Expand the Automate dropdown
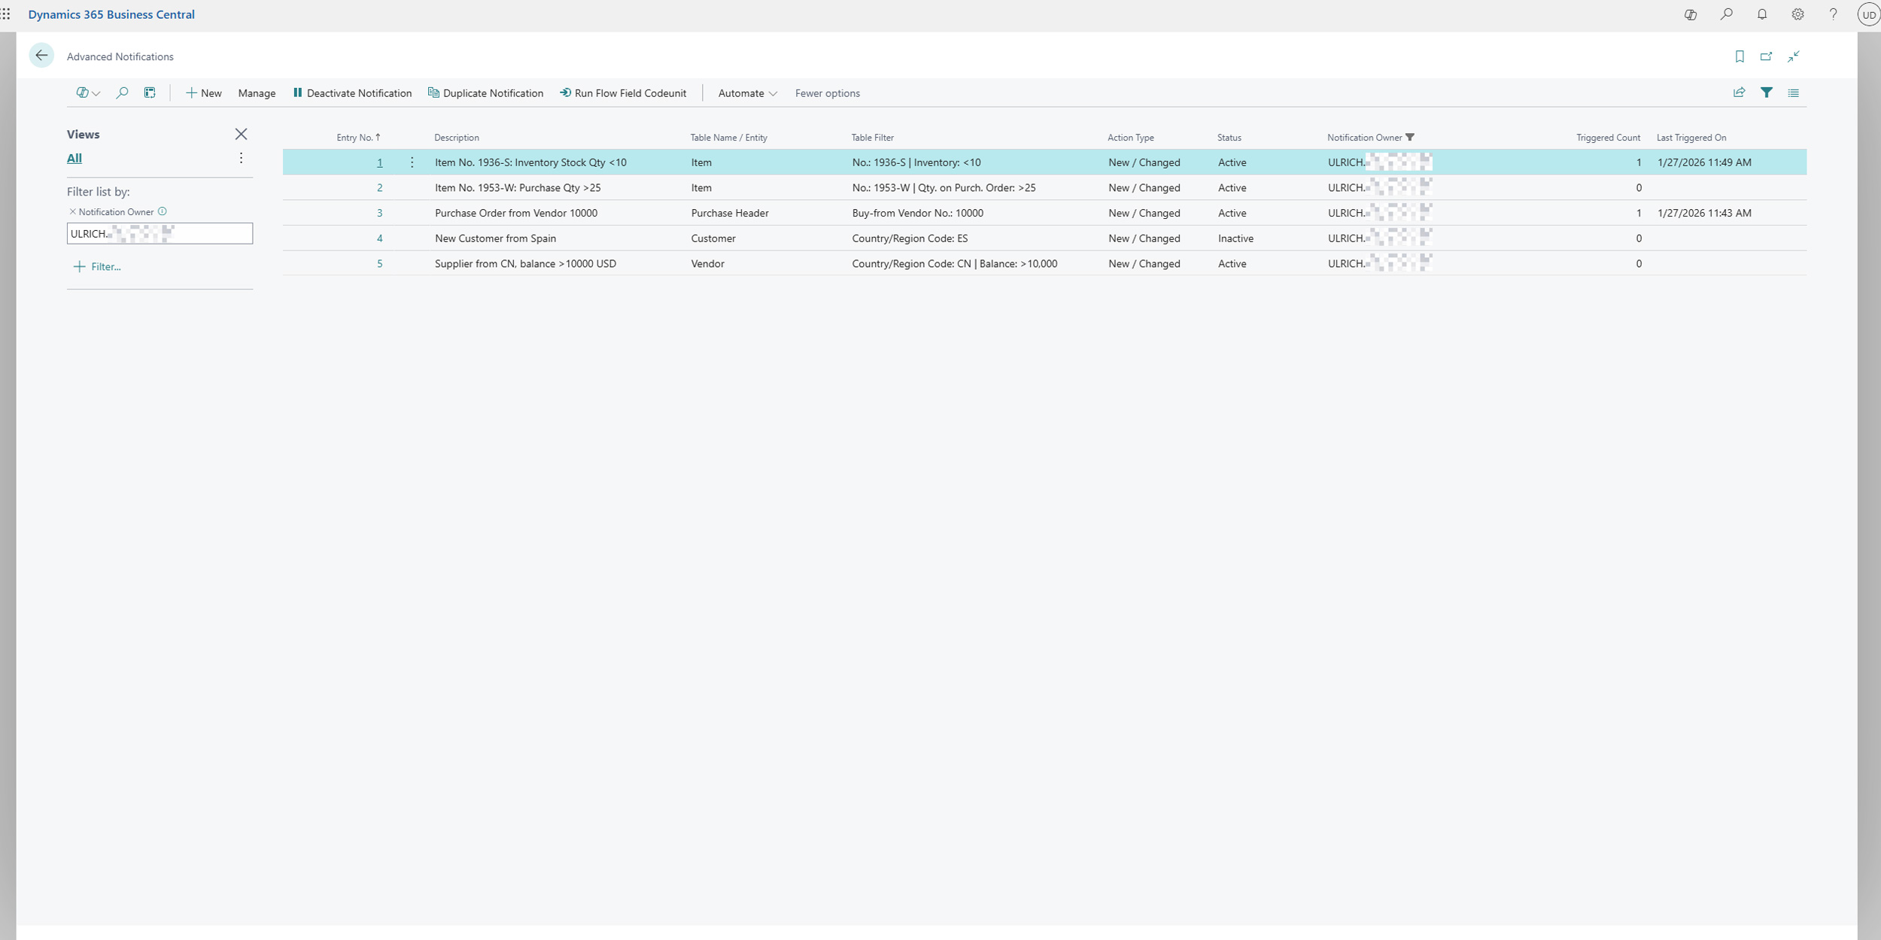 click(x=747, y=93)
